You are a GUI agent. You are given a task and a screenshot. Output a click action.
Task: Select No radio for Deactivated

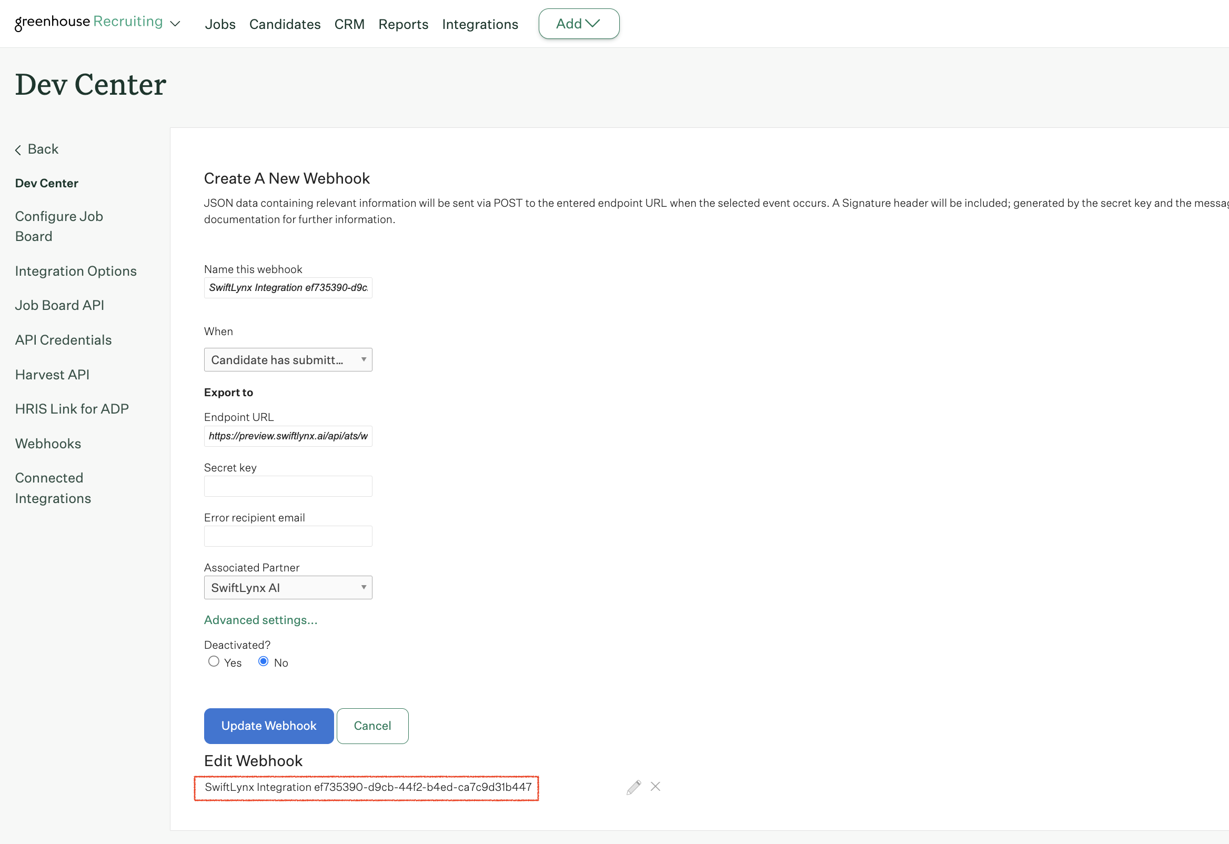[264, 661]
